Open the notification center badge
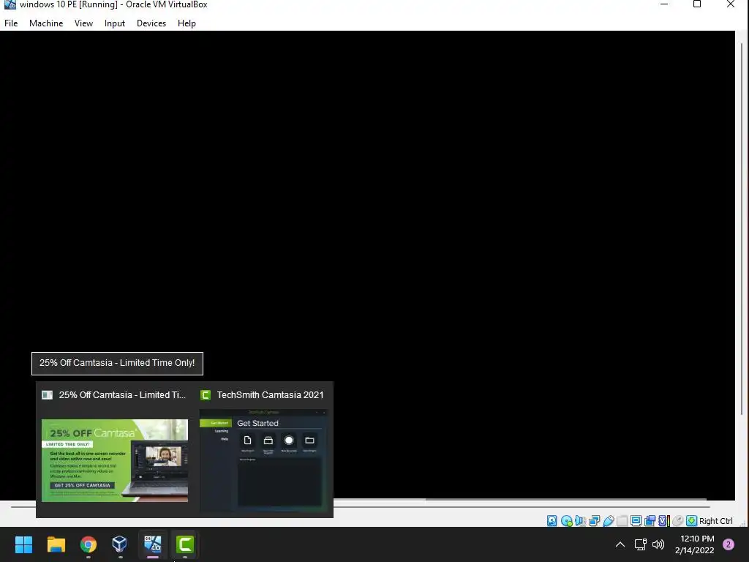This screenshot has width=749, height=562. pos(729,544)
